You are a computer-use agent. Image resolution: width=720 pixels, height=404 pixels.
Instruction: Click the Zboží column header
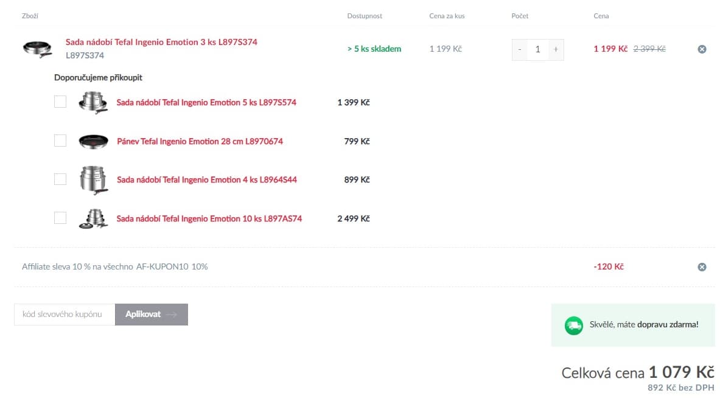(x=30, y=16)
